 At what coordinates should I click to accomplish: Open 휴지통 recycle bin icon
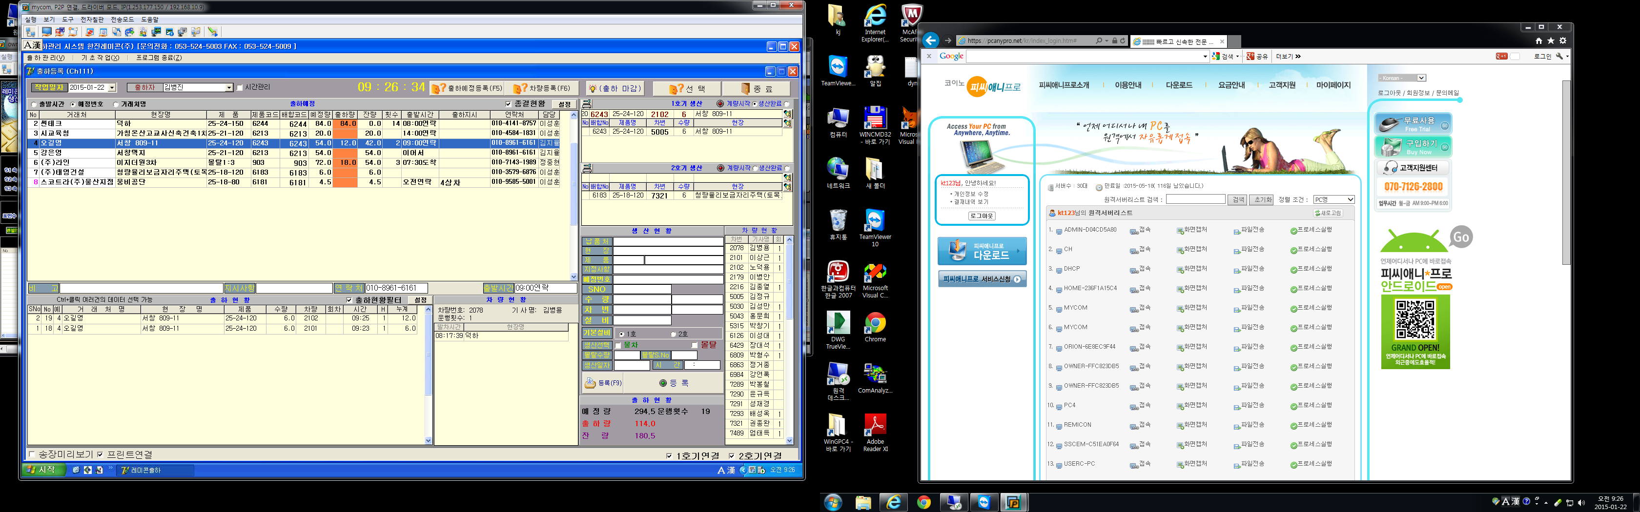(x=838, y=224)
